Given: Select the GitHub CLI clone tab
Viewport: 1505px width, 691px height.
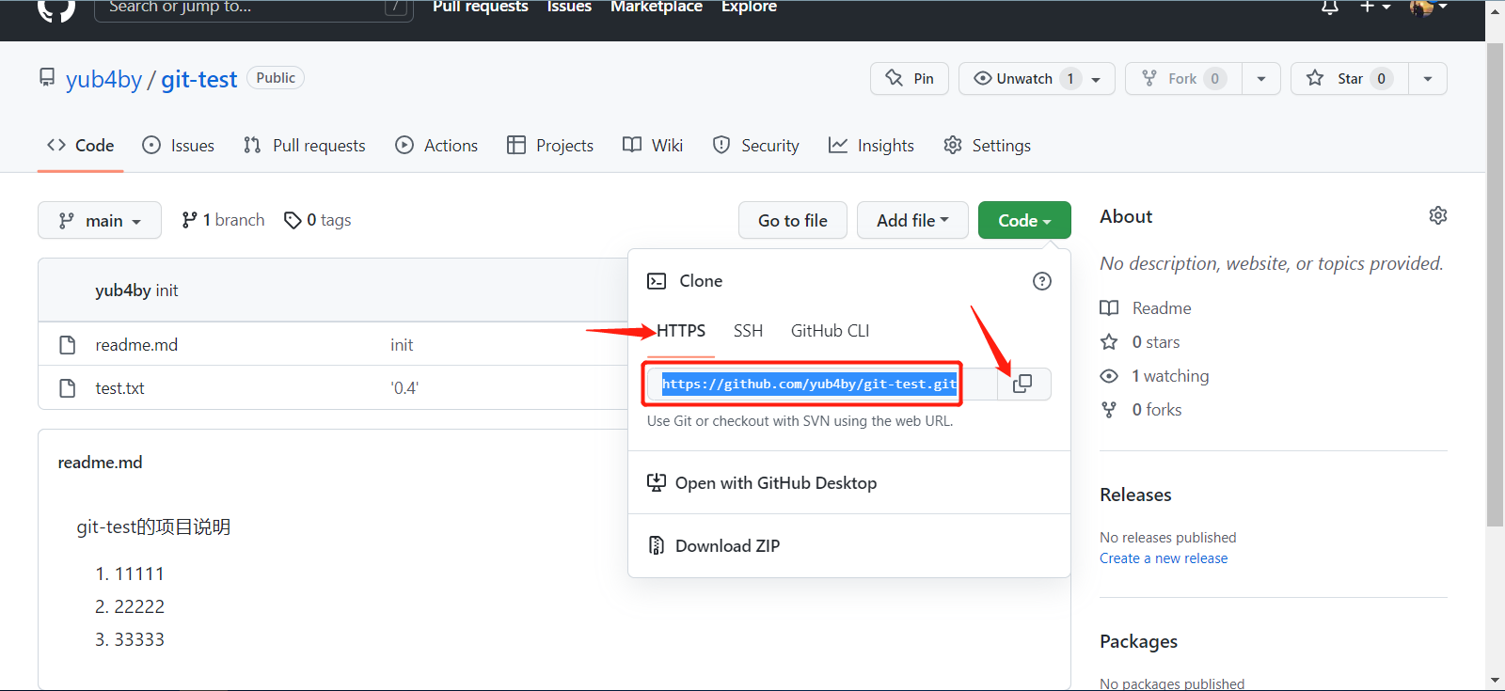Looking at the screenshot, I should 830,331.
